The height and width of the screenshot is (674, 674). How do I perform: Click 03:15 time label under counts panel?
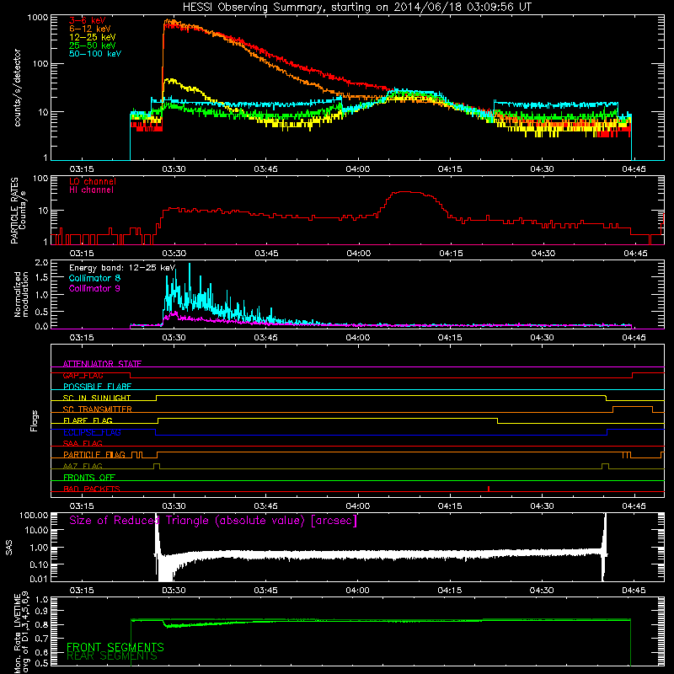coord(82,169)
